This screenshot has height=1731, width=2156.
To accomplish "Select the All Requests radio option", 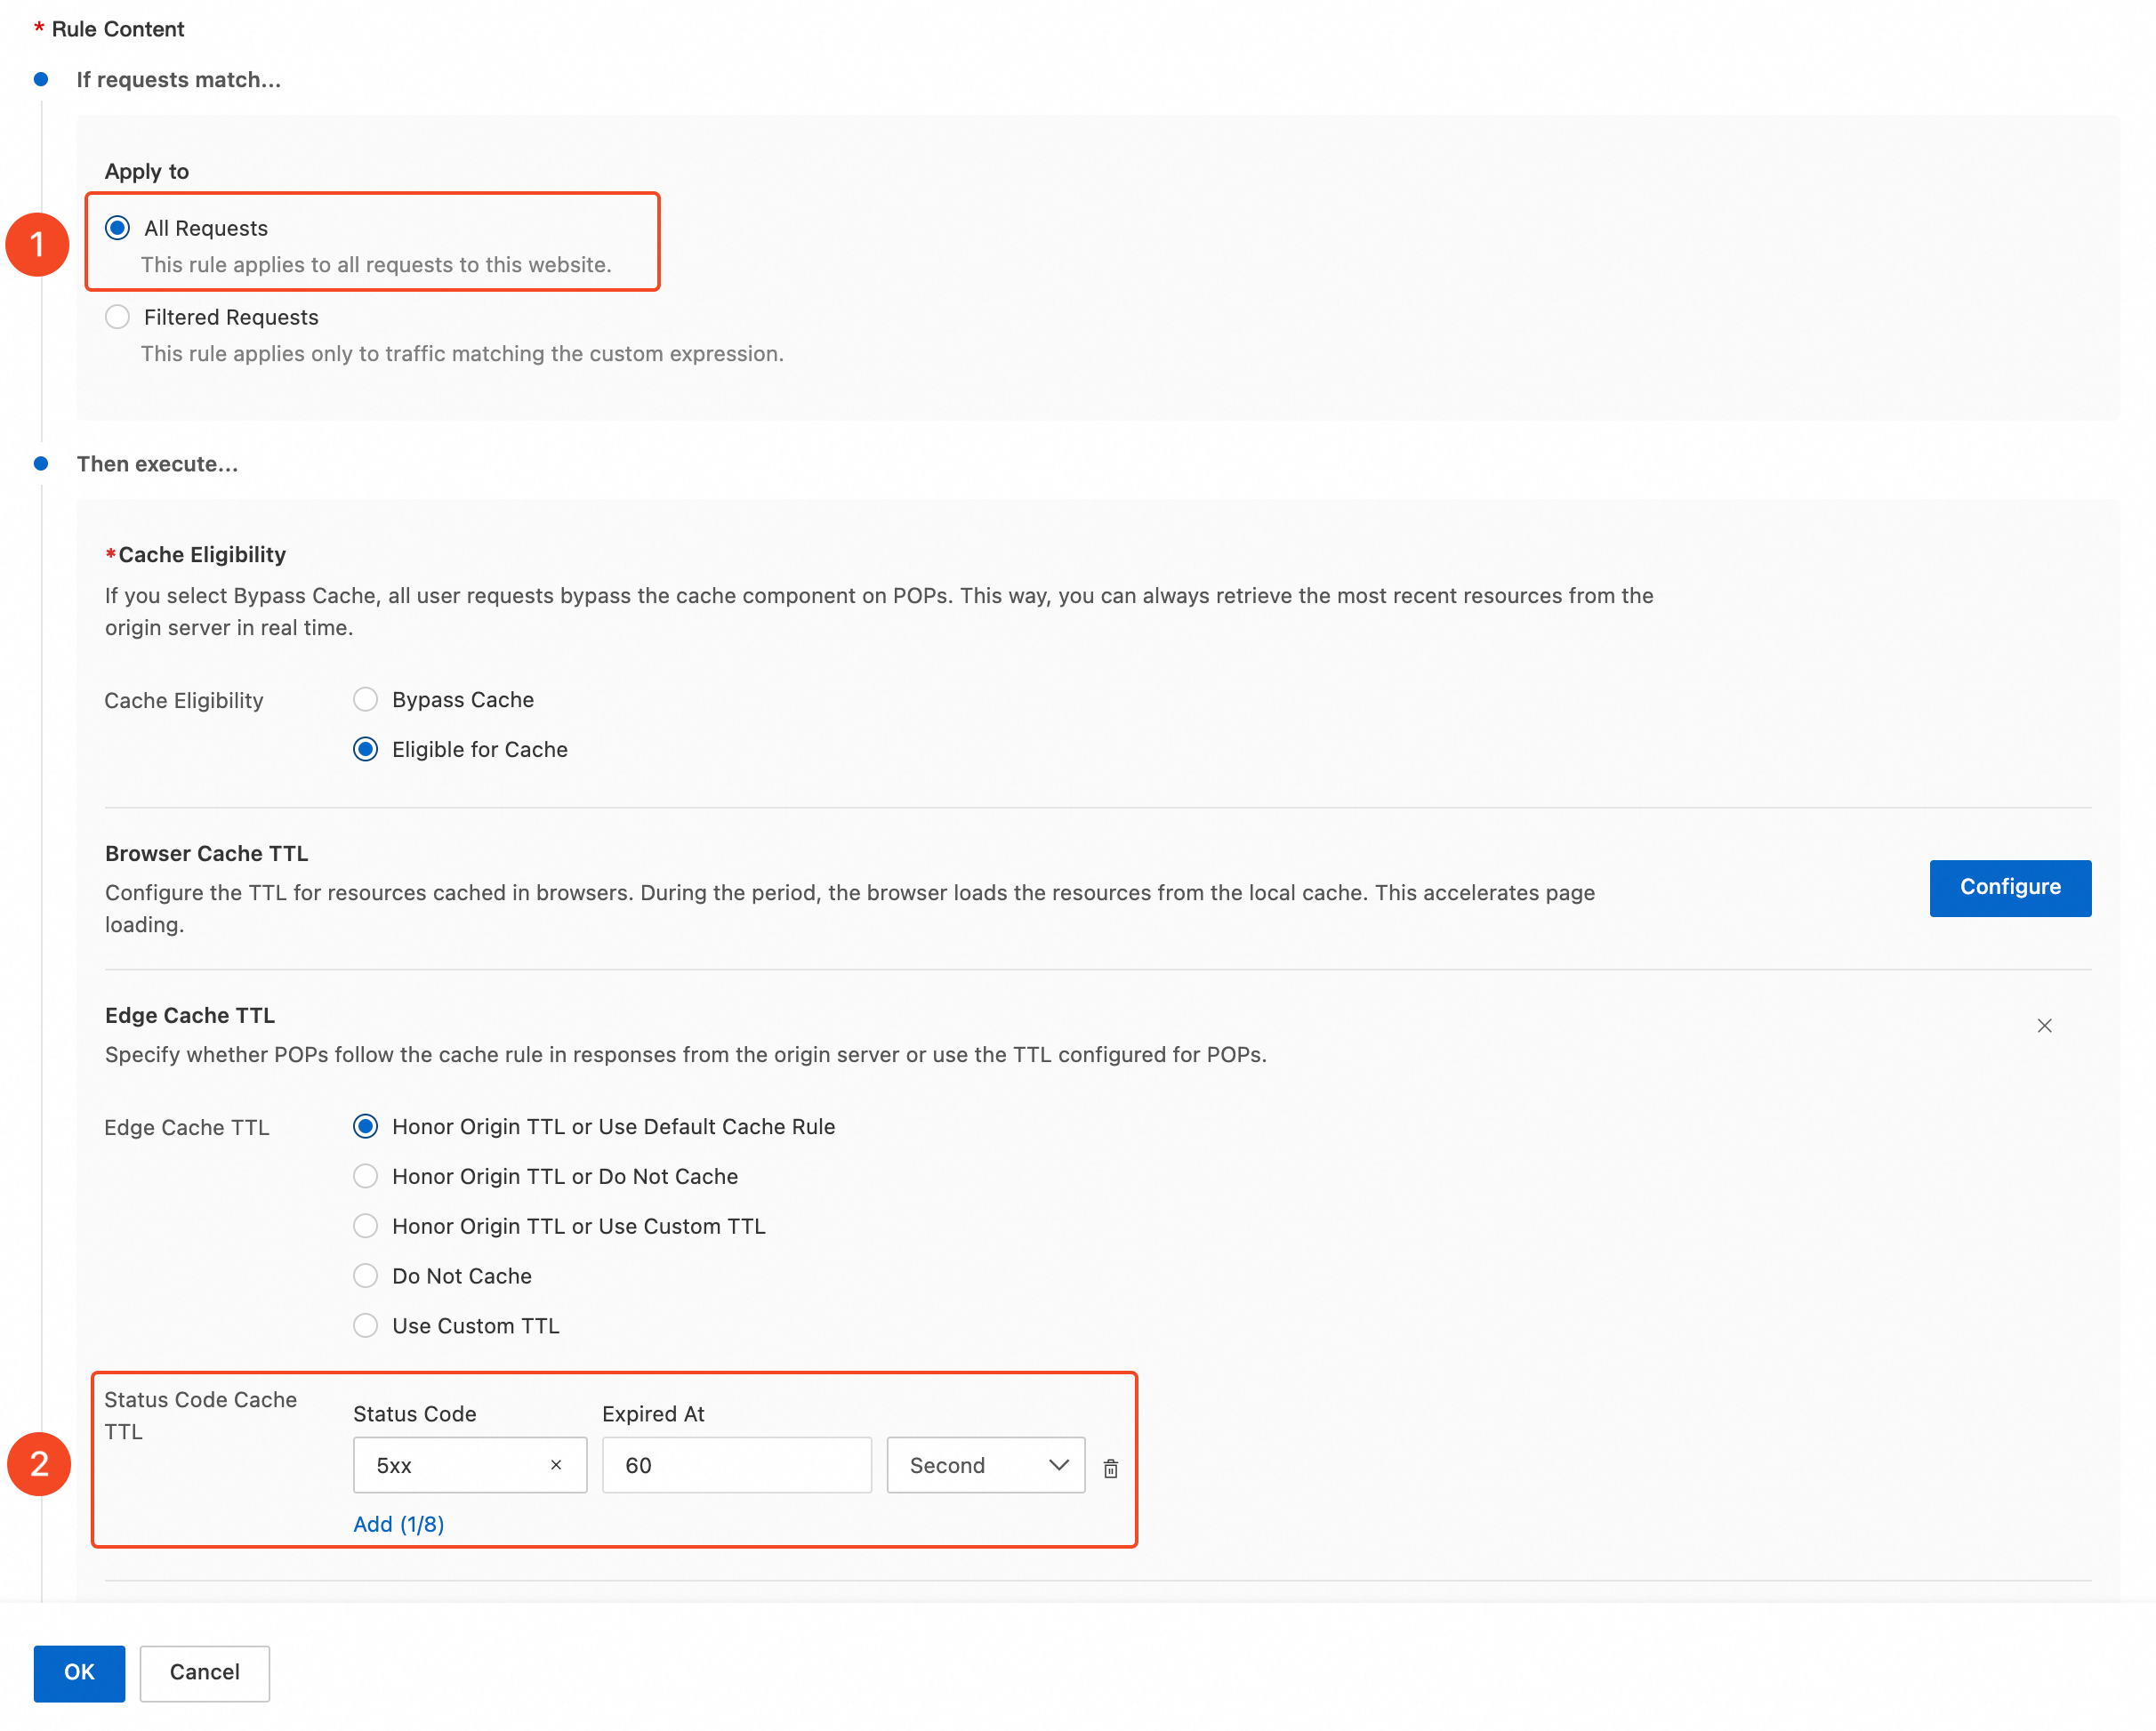I will click(x=118, y=228).
